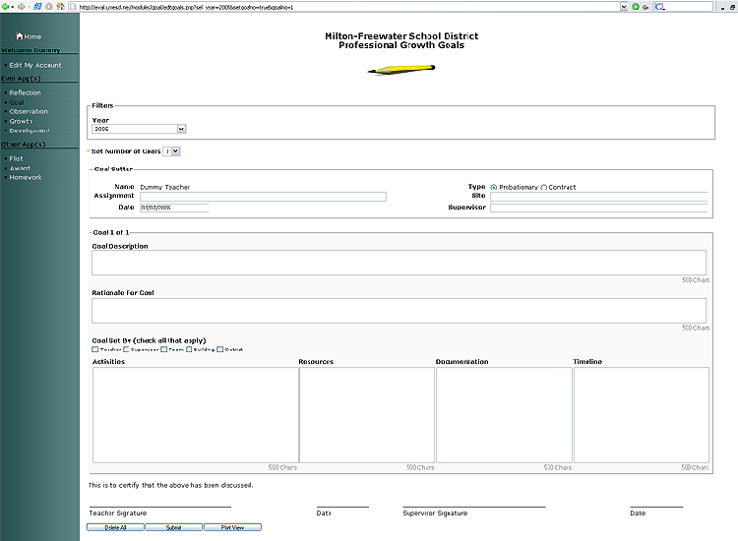The height and width of the screenshot is (541, 738).
Task: Check the Team checkbox under Goal Set By
Action: 163,349
